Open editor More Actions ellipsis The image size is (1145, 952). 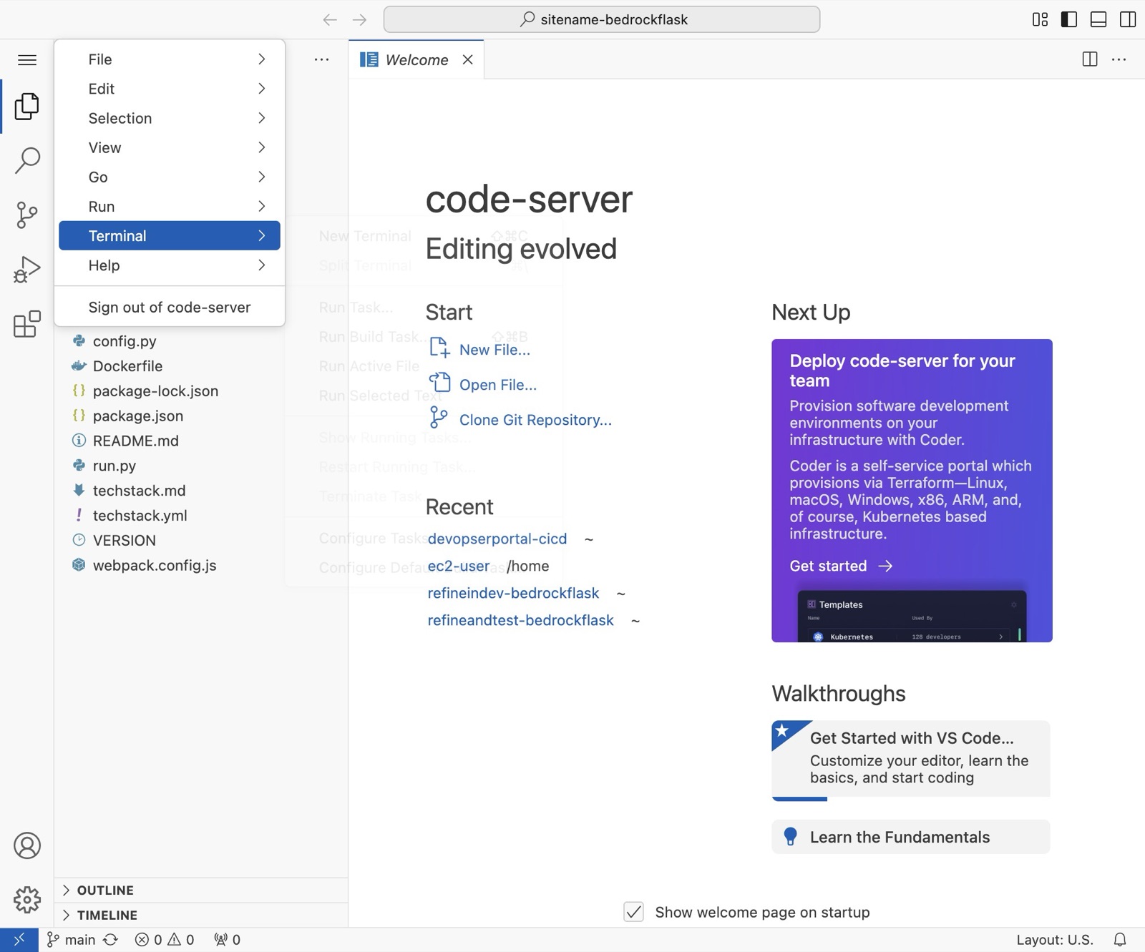[x=1119, y=59]
